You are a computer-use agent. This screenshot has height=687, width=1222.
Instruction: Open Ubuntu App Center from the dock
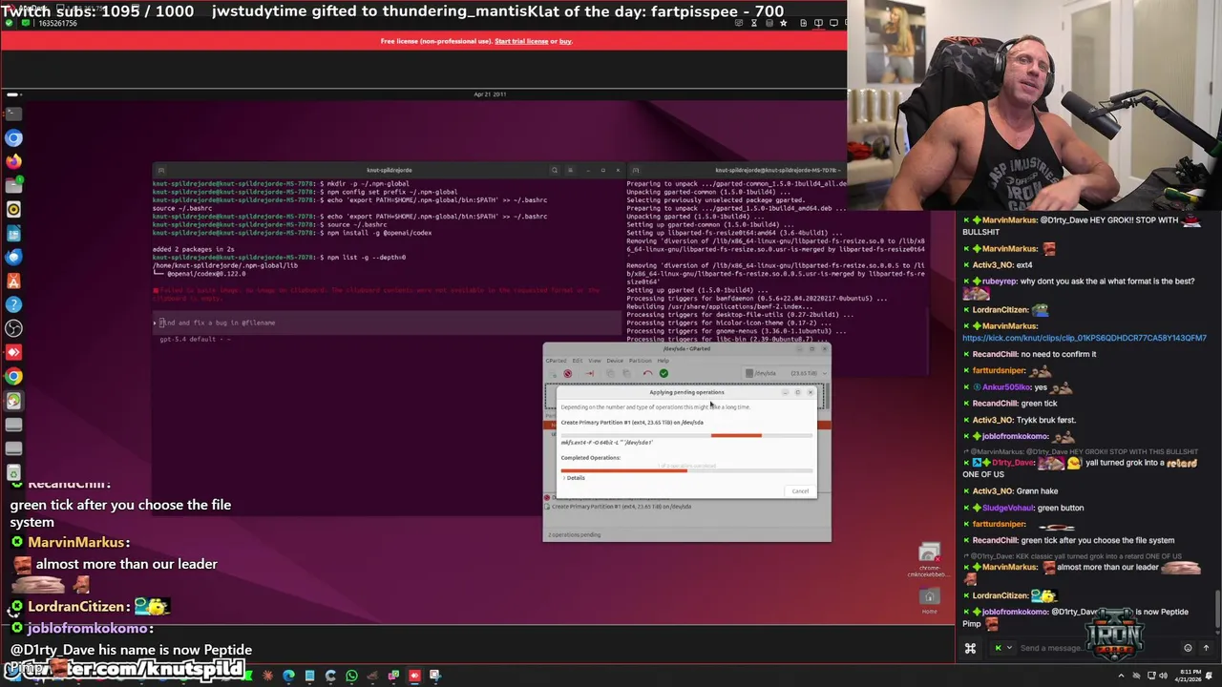pyautogui.click(x=13, y=281)
